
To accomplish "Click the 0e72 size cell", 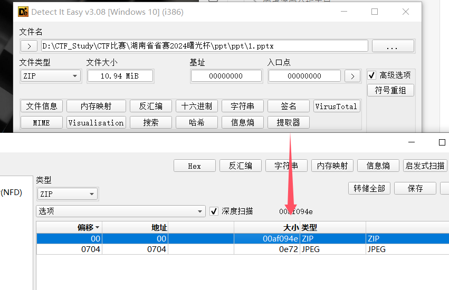I will click(x=267, y=249).
